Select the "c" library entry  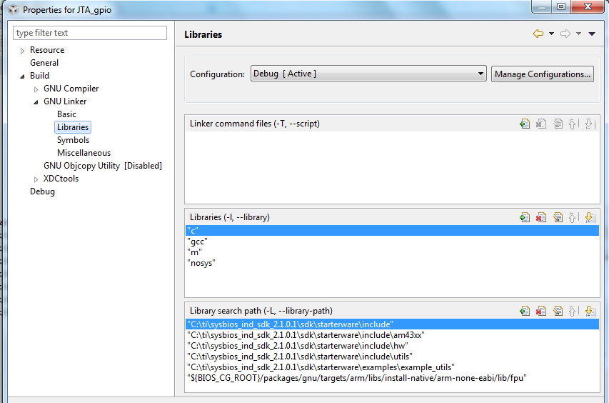pyautogui.click(x=392, y=231)
